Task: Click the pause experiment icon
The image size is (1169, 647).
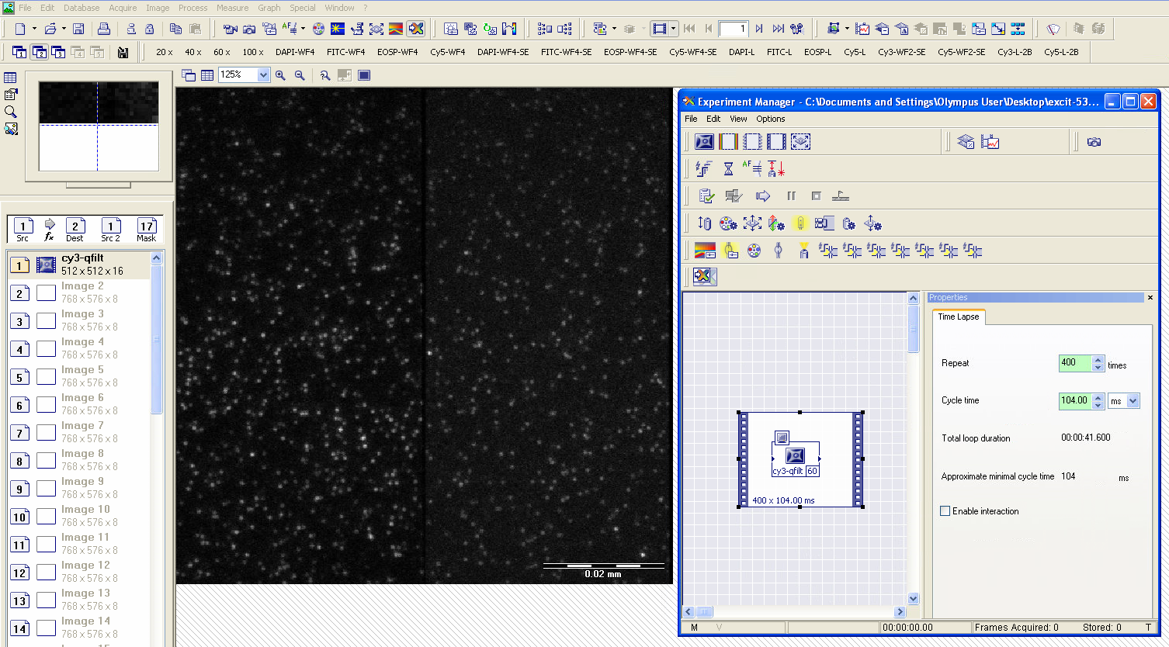Action: click(x=791, y=196)
